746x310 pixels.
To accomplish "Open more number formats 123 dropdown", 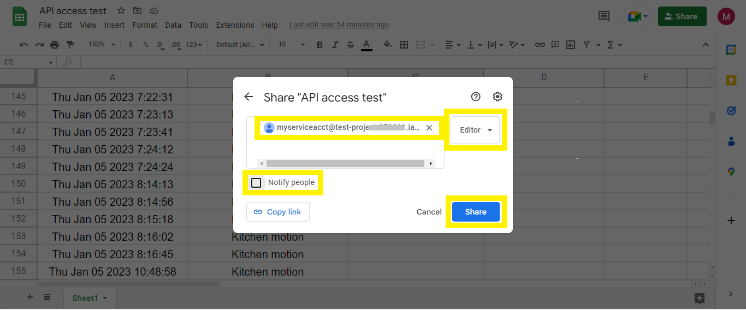I will 194,45.
